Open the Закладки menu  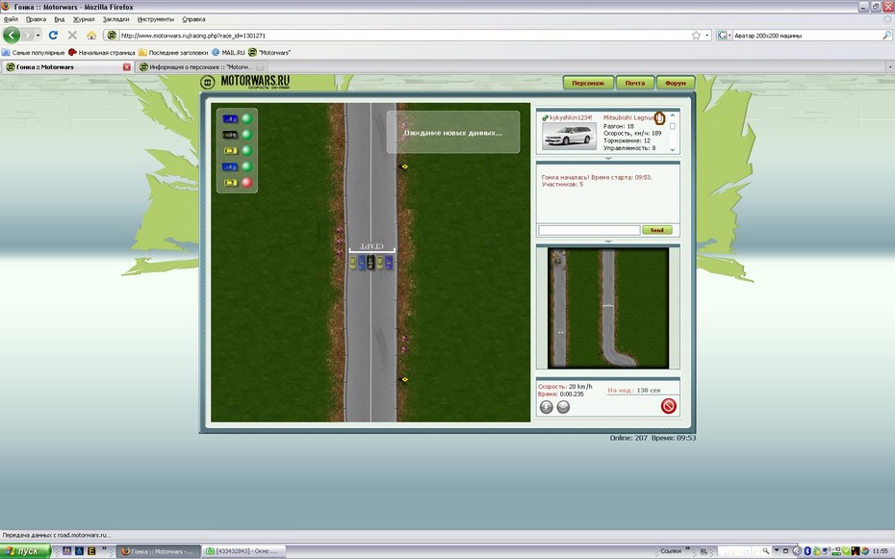click(x=115, y=19)
